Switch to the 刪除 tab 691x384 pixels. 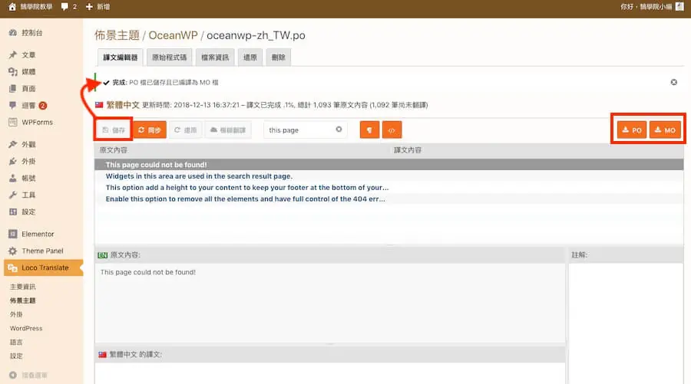[279, 57]
